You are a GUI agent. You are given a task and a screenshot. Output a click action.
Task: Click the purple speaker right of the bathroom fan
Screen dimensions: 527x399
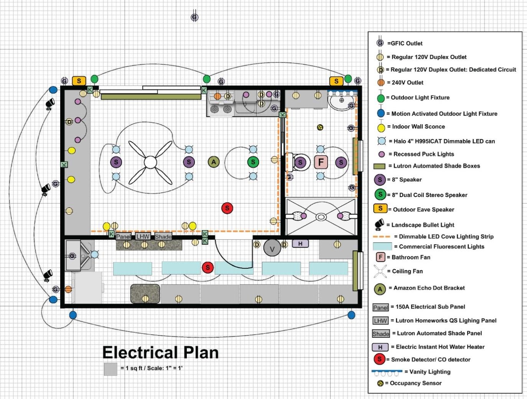341,163
